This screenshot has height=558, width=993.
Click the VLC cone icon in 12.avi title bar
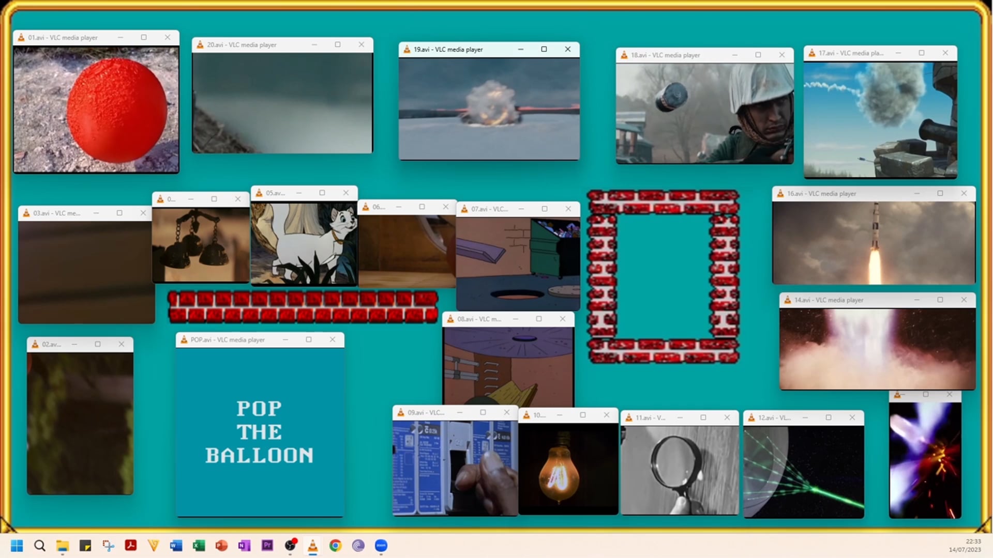pyautogui.click(x=751, y=418)
